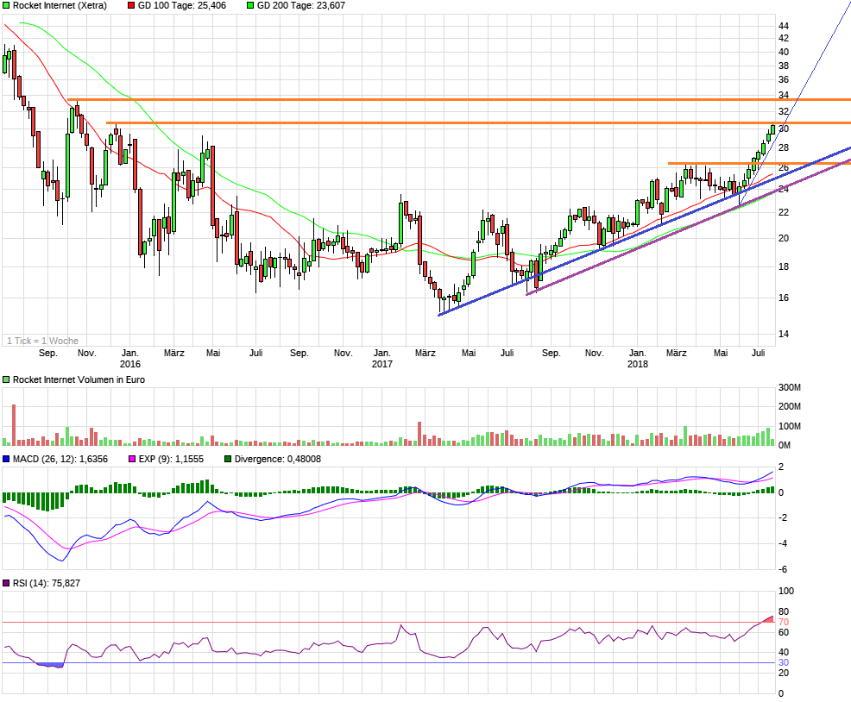Click the green GD 200 Tage legend swatch
This screenshot has height=702, width=851.
pyautogui.click(x=250, y=5)
